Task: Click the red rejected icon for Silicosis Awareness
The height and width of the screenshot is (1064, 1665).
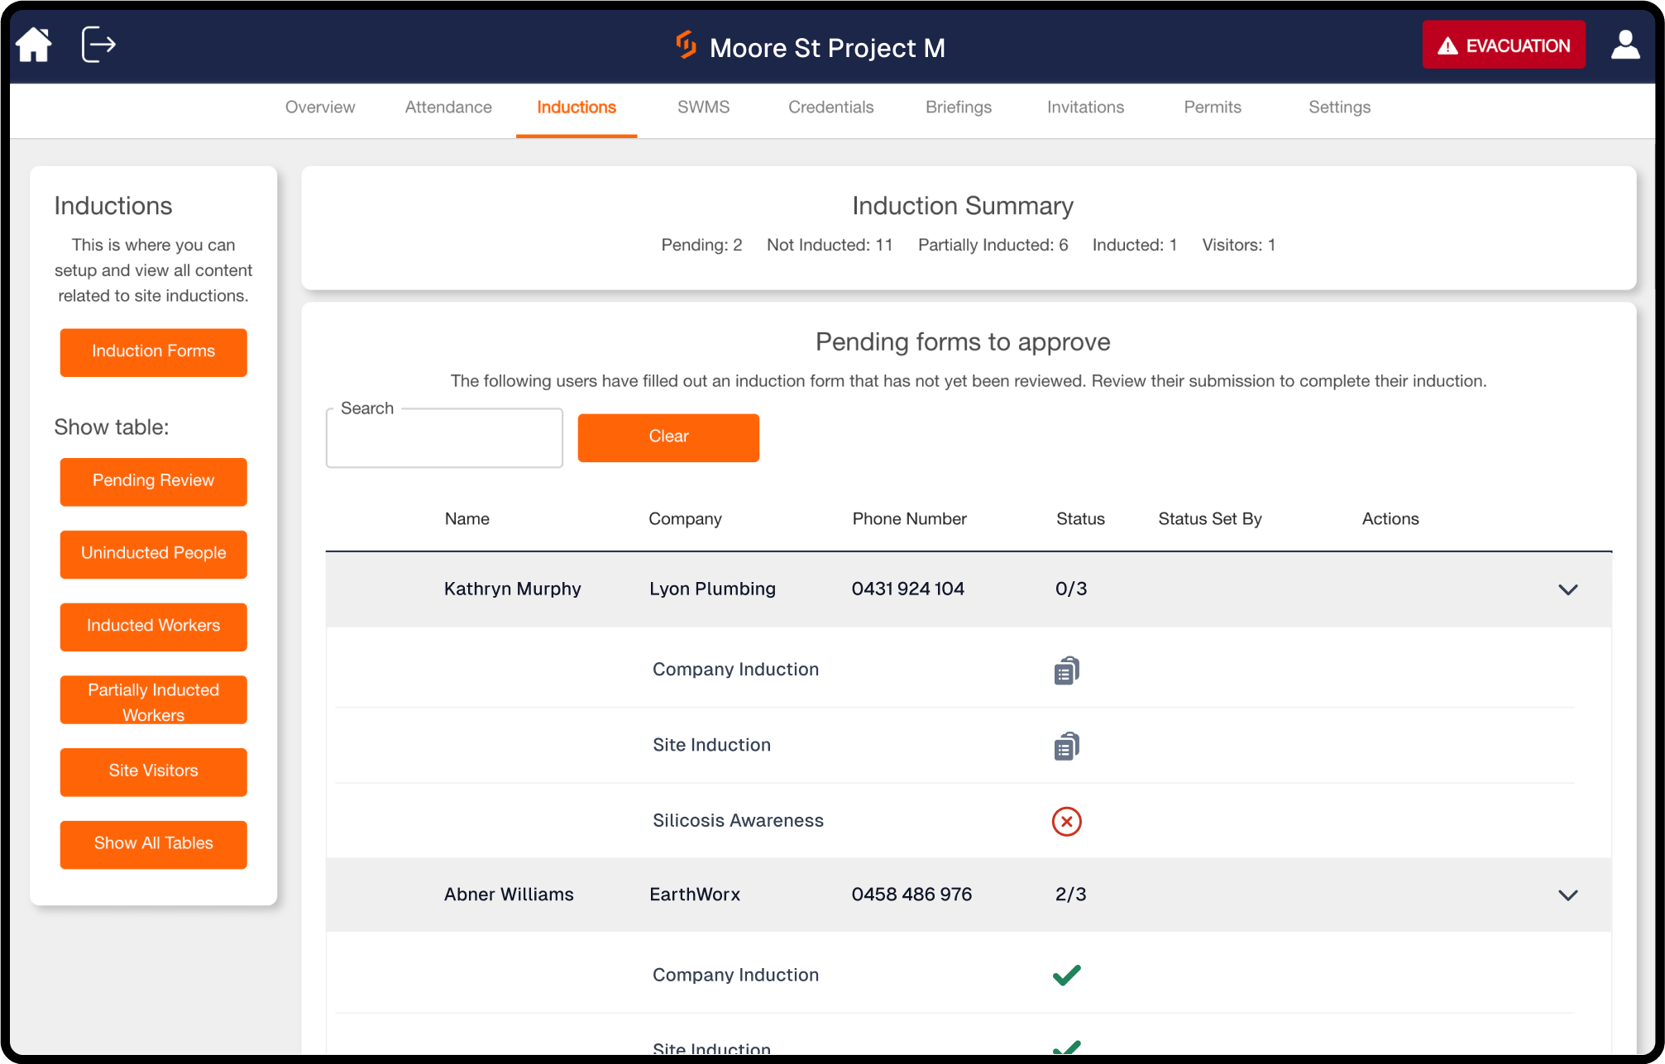Action: (1067, 822)
